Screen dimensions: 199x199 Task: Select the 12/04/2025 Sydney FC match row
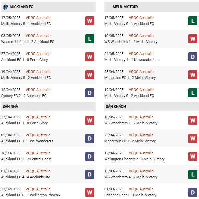[48, 93]
